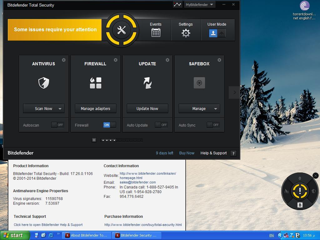Enable the Auto Update switch
The height and width of the screenshot is (240, 320).
click(x=162, y=125)
